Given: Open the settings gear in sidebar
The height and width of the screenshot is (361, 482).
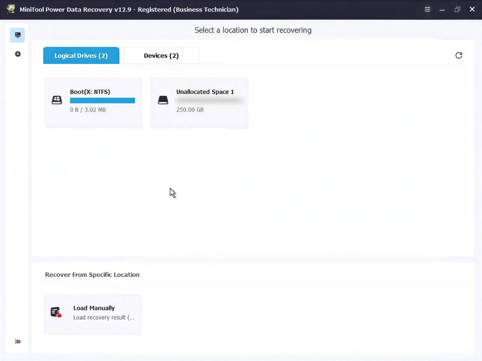Looking at the screenshot, I should [18, 54].
